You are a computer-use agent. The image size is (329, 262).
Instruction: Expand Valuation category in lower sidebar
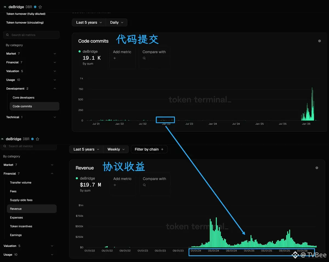(x=29, y=246)
